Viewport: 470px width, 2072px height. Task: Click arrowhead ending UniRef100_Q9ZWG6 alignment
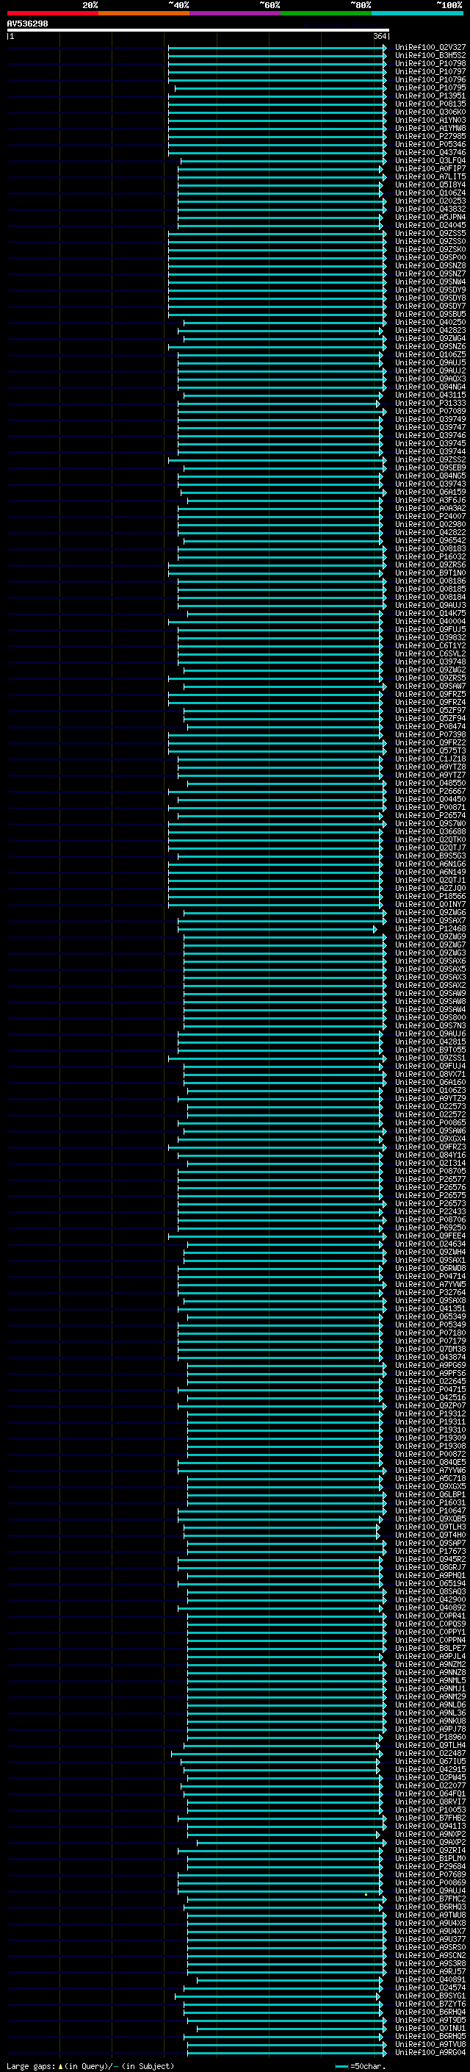384,913
